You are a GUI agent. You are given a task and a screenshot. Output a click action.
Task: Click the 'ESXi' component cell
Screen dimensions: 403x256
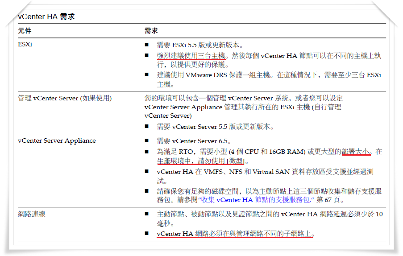(25, 45)
